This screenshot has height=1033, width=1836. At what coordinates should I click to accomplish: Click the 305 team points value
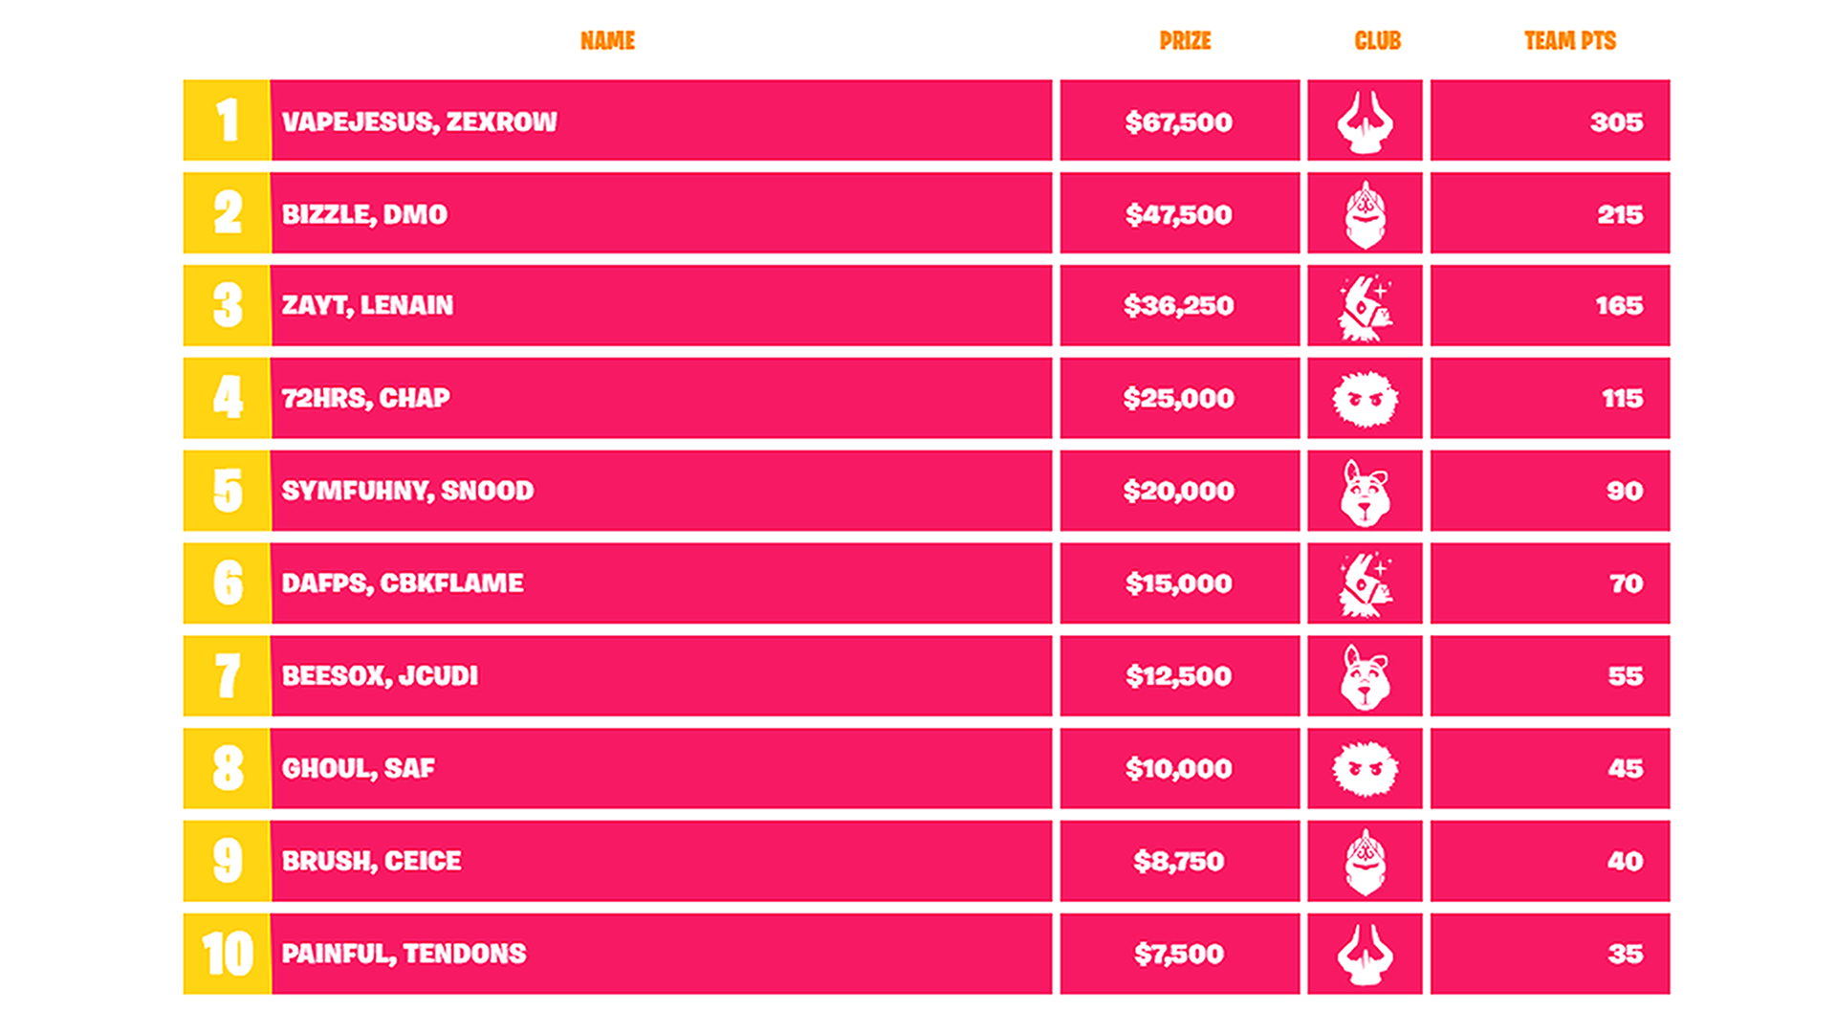[x=1616, y=122]
